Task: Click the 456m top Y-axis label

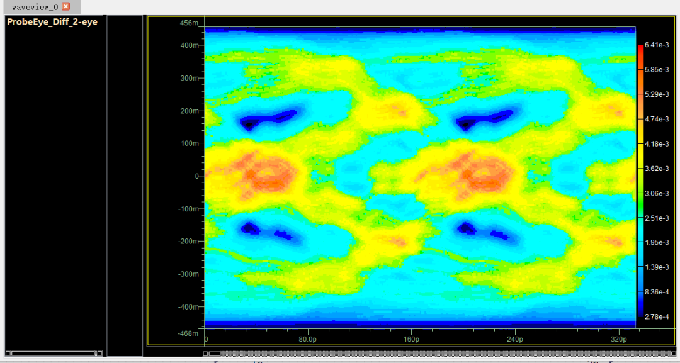Action: coord(189,23)
